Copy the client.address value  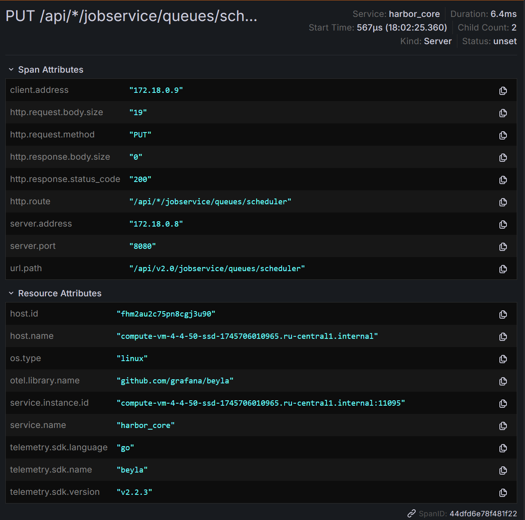click(503, 91)
